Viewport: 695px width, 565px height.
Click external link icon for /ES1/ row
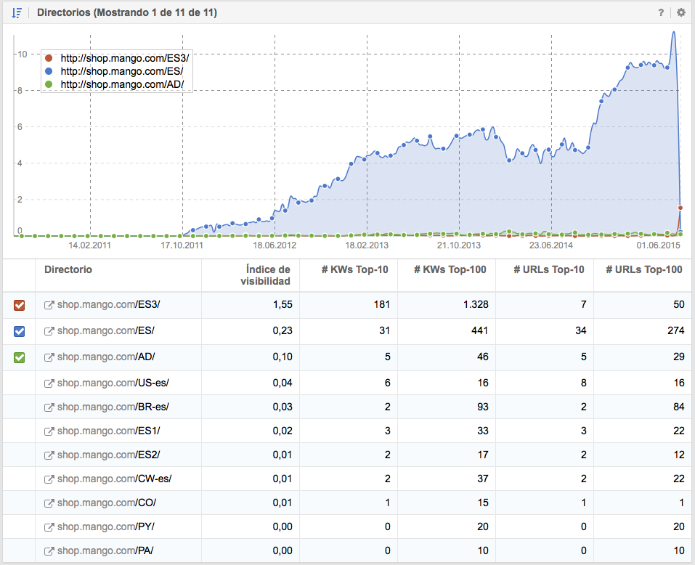point(49,431)
